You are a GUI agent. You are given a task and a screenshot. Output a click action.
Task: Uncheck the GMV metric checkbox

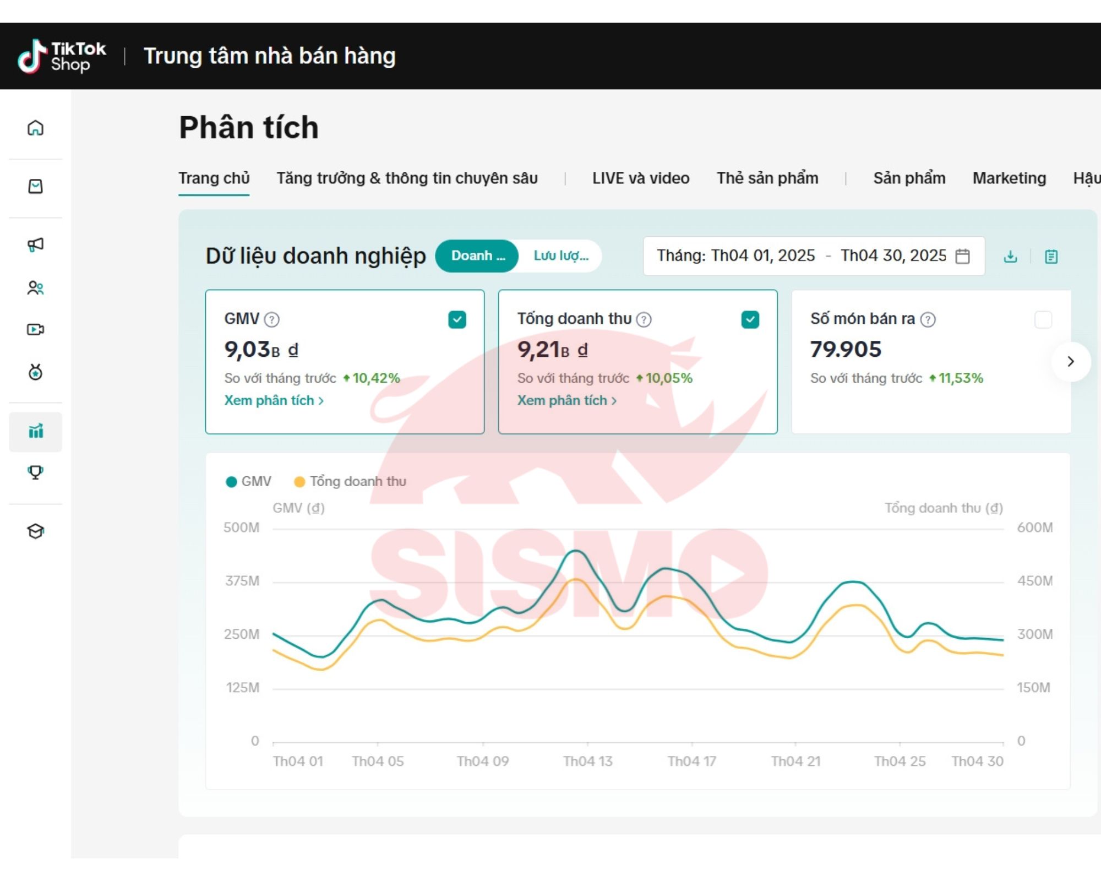click(x=457, y=319)
